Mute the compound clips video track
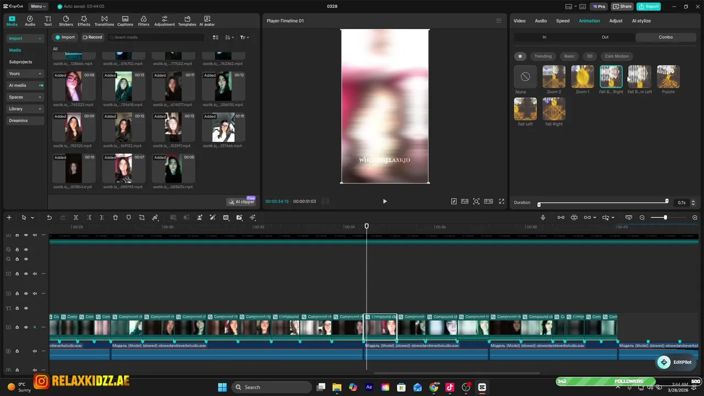Image resolution: width=704 pixels, height=396 pixels. (x=35, y=328)
